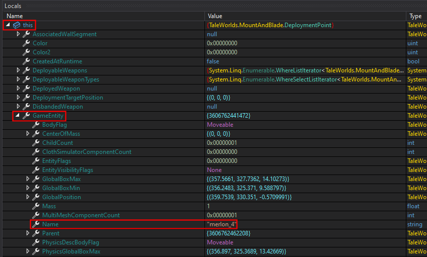Click the wrench icon next to EntityFlags

point(36,161)
